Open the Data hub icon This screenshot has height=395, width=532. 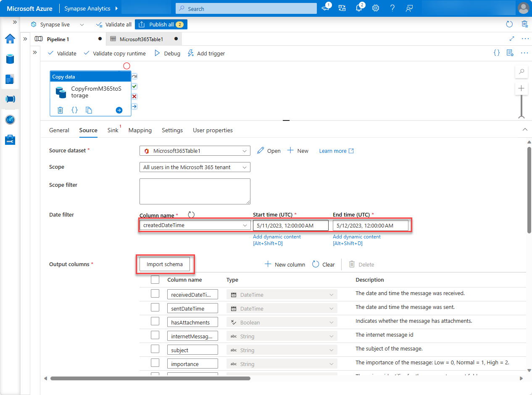10,59
